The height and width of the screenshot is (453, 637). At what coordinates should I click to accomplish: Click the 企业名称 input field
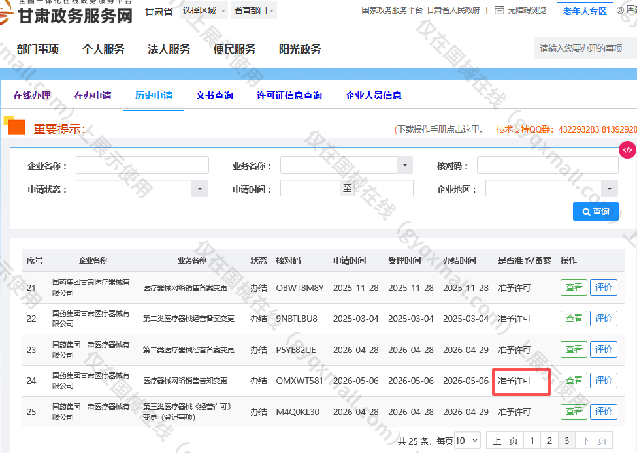point(142,165)
